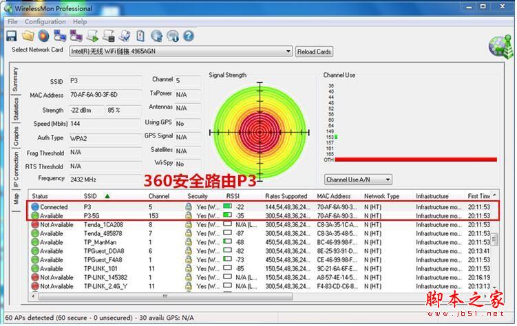Image resolution: width=517 pixels, height=326 pixels.
Task: Open the Configuration menu
Action: pos(45,22)
